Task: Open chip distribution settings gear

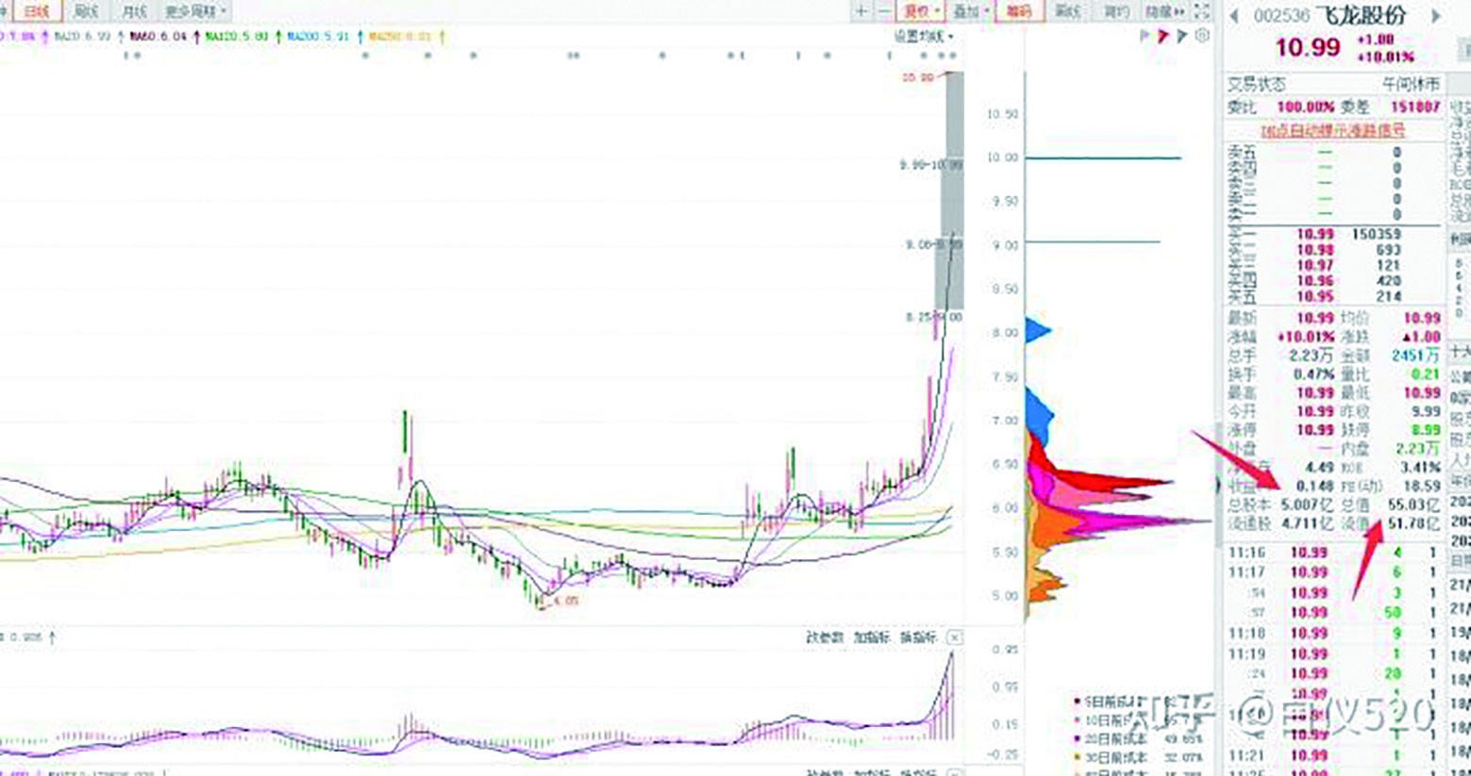Action: [1201, 36]
